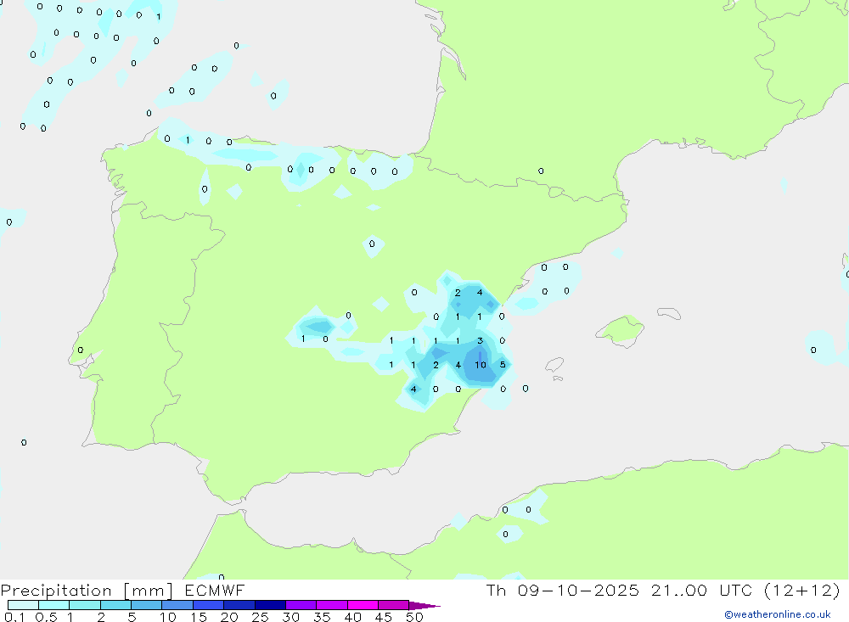Screen dimensions: 849x622
Task: Click the 'Precipitation [mm]' title text
Action: [x=87, y=590]
